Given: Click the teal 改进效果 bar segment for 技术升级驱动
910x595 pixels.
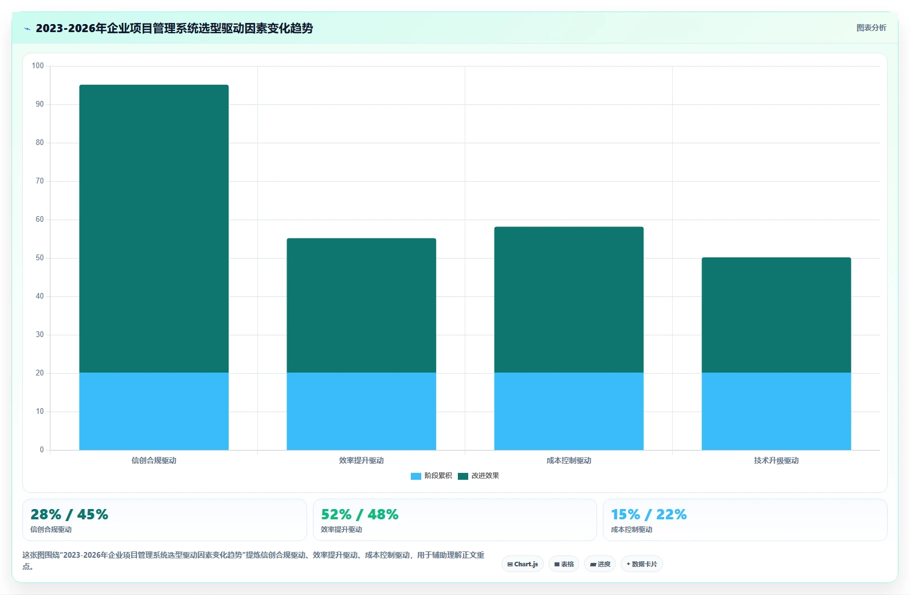Looking at the screenshot, I should [x=776, y=315].
